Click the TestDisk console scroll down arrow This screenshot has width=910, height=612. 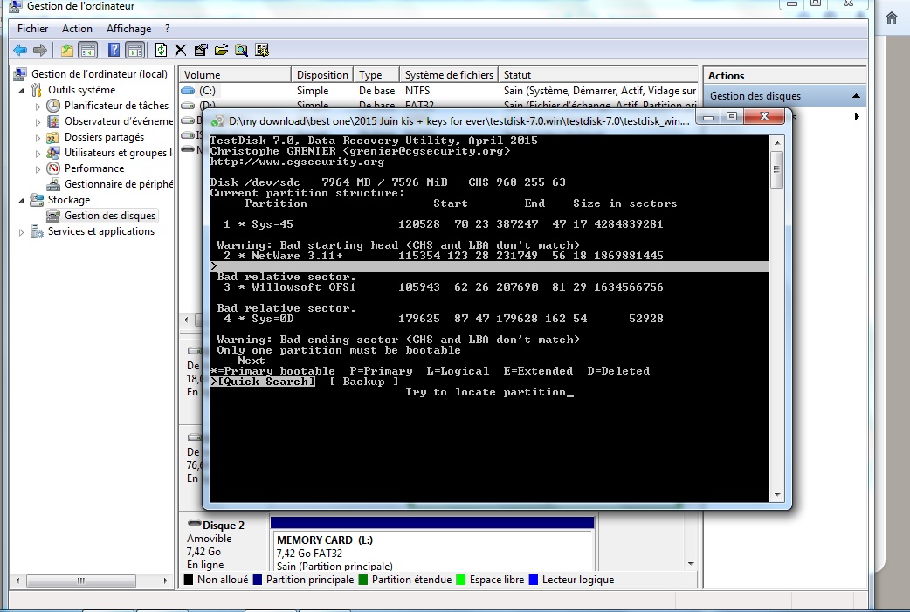(x=777, y=495)
